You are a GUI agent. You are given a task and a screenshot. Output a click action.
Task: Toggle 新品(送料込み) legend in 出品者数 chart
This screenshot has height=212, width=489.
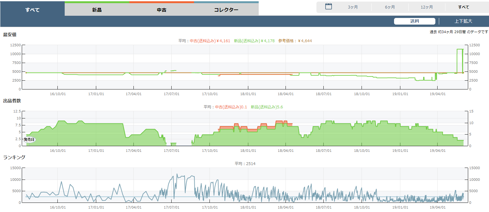click(267, 107)
